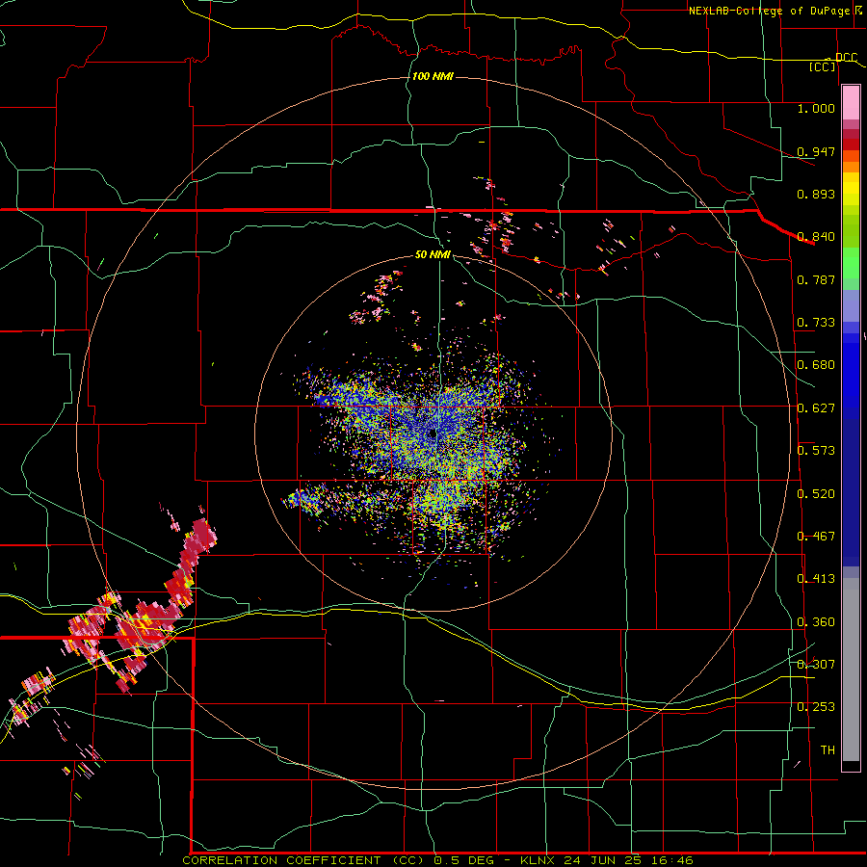Click the 0.840 legend value
867x867 pixels.
816,237
